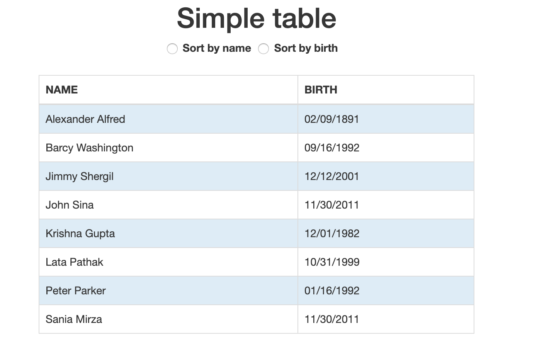Click the Peter Parker name cell

[x=75, y=290]
